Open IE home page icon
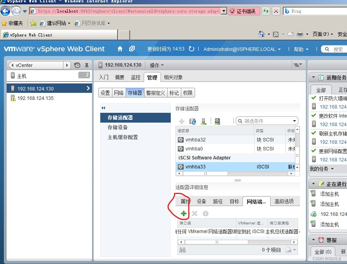The image size is (347, 264). point(262,34)
